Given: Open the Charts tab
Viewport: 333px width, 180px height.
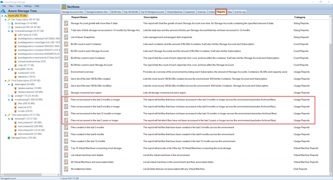Looking at the screenshot, I should (x=211, y=12).
